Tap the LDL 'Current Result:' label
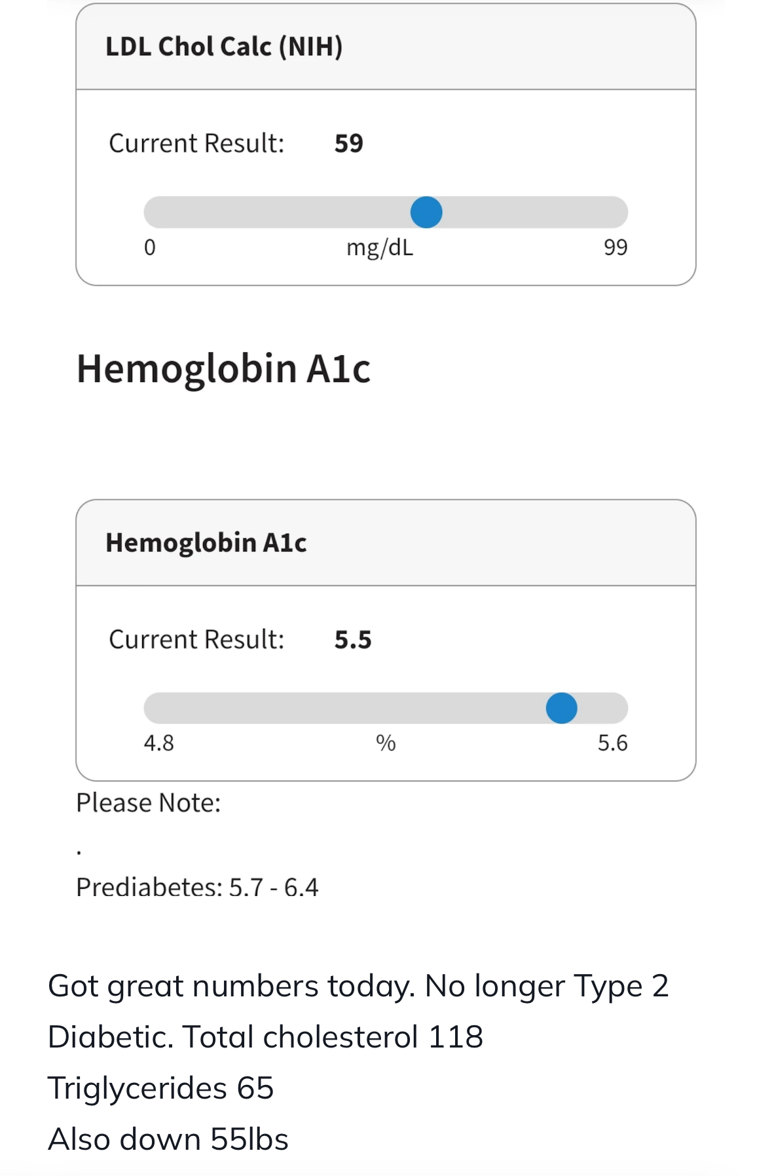772x1176 pixels. pos(196,144)
